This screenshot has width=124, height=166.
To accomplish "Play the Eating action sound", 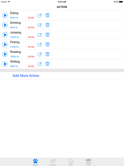I will (x=5, y=15).
